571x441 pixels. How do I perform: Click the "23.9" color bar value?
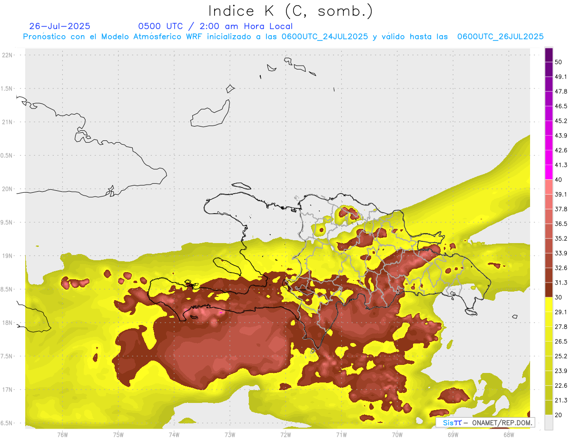pos(561,371)
